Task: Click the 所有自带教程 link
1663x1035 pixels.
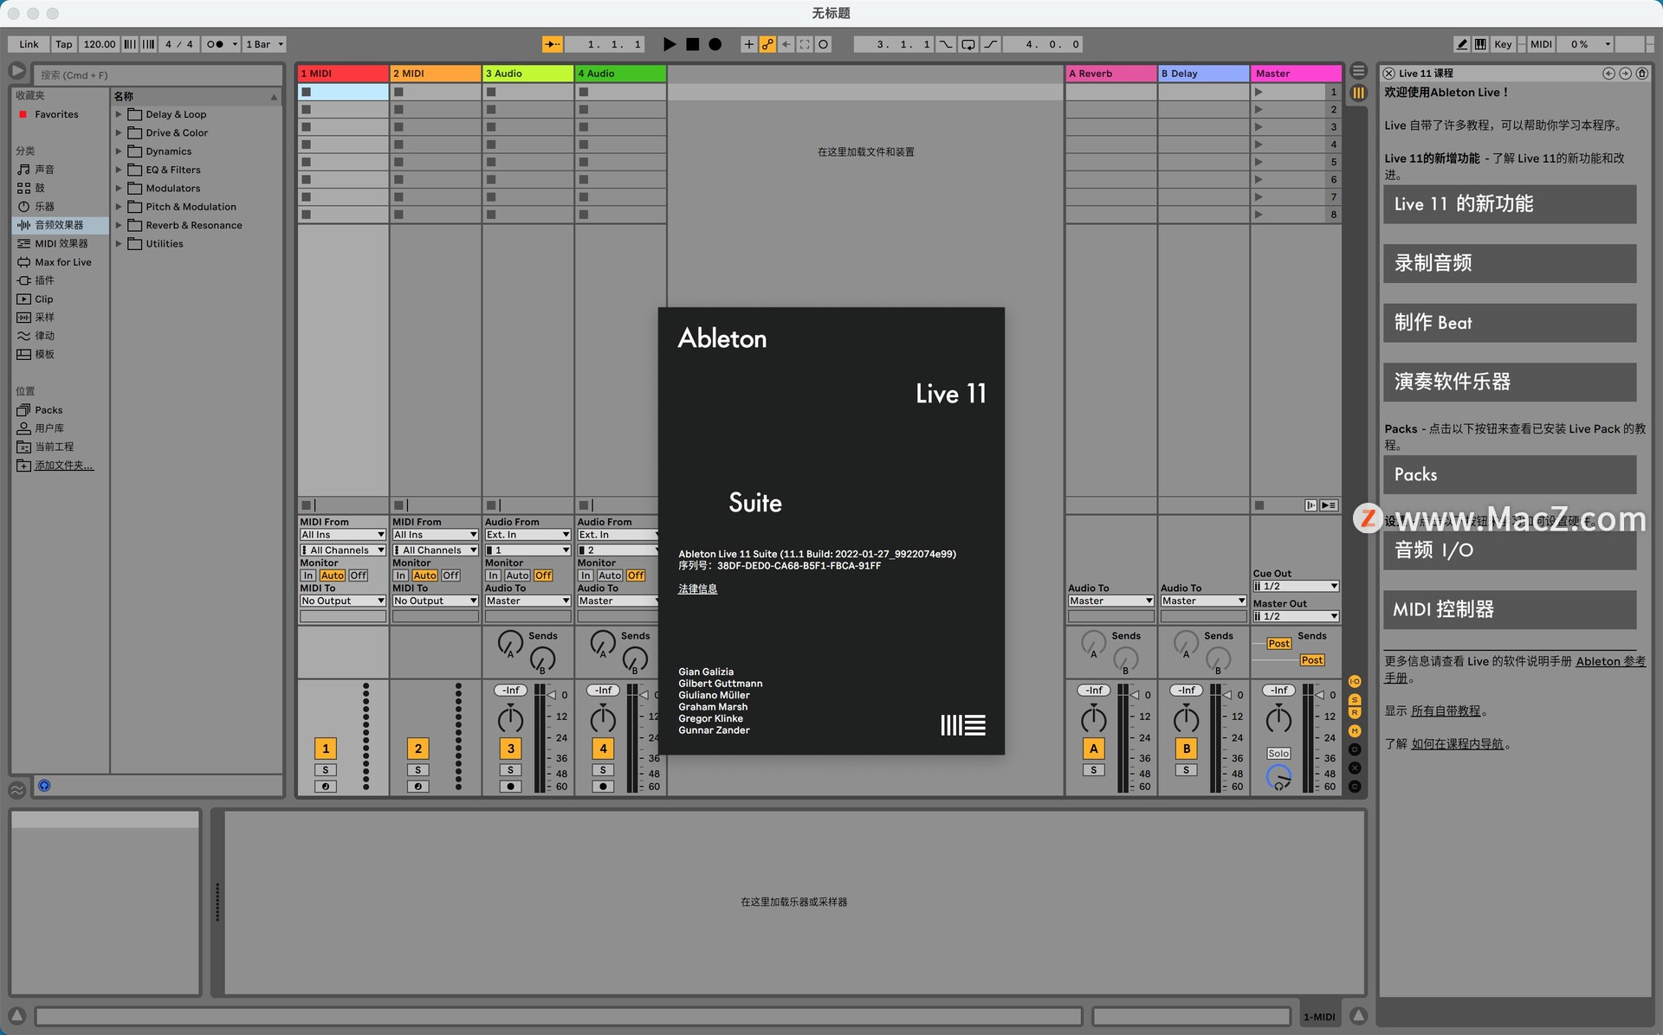Action: click(x=1446, y=711)
